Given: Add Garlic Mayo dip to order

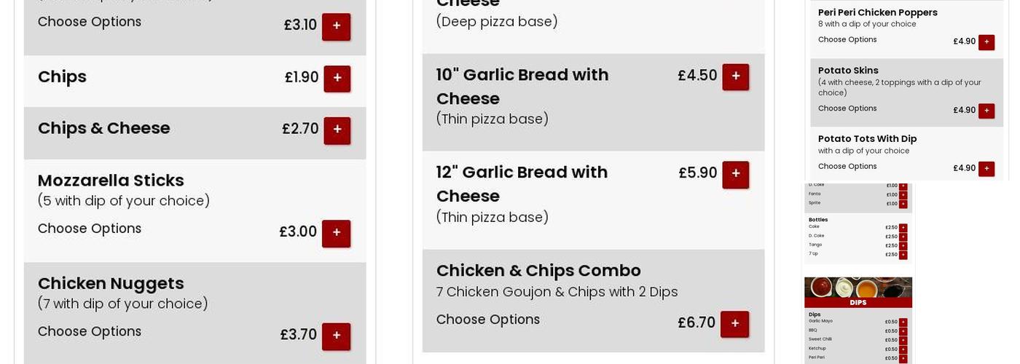Looking at the screenshot, I should pyautogui.click(x=903, y=322).
